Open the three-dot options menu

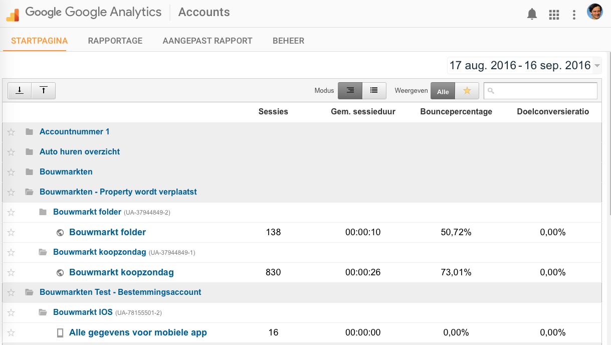574,15
